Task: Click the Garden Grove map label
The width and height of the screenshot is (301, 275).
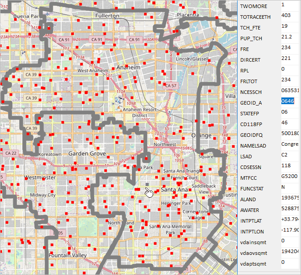Action: tap(87, 153)
